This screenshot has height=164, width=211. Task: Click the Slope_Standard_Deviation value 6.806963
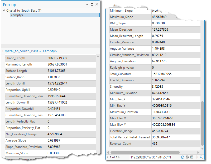click(54, 147)
